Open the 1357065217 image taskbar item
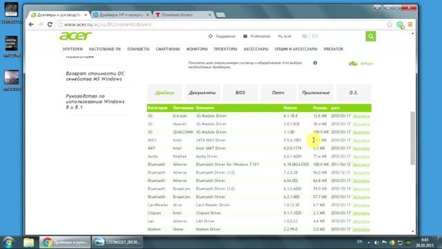The height and width of the screenshot is (249, 442). click(117, 242)
